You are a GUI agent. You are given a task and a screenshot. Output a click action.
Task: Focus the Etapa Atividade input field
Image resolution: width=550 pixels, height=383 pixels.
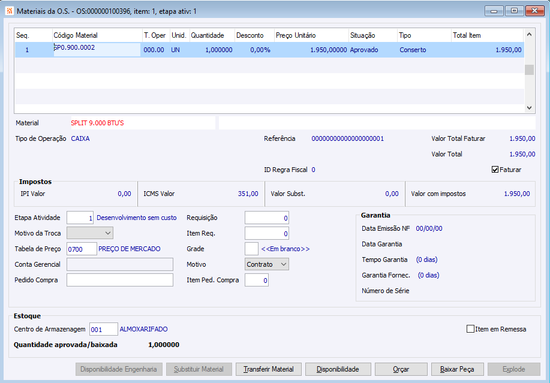coord(80,218)
